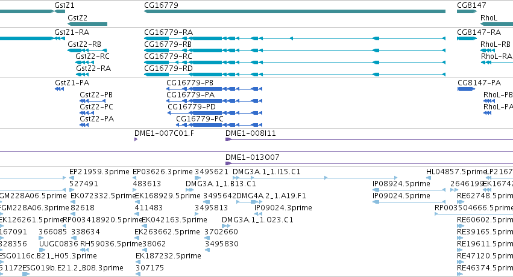513x277 pixels.
Task: Click the IP09024.5prime EST label
Action: 401,196
